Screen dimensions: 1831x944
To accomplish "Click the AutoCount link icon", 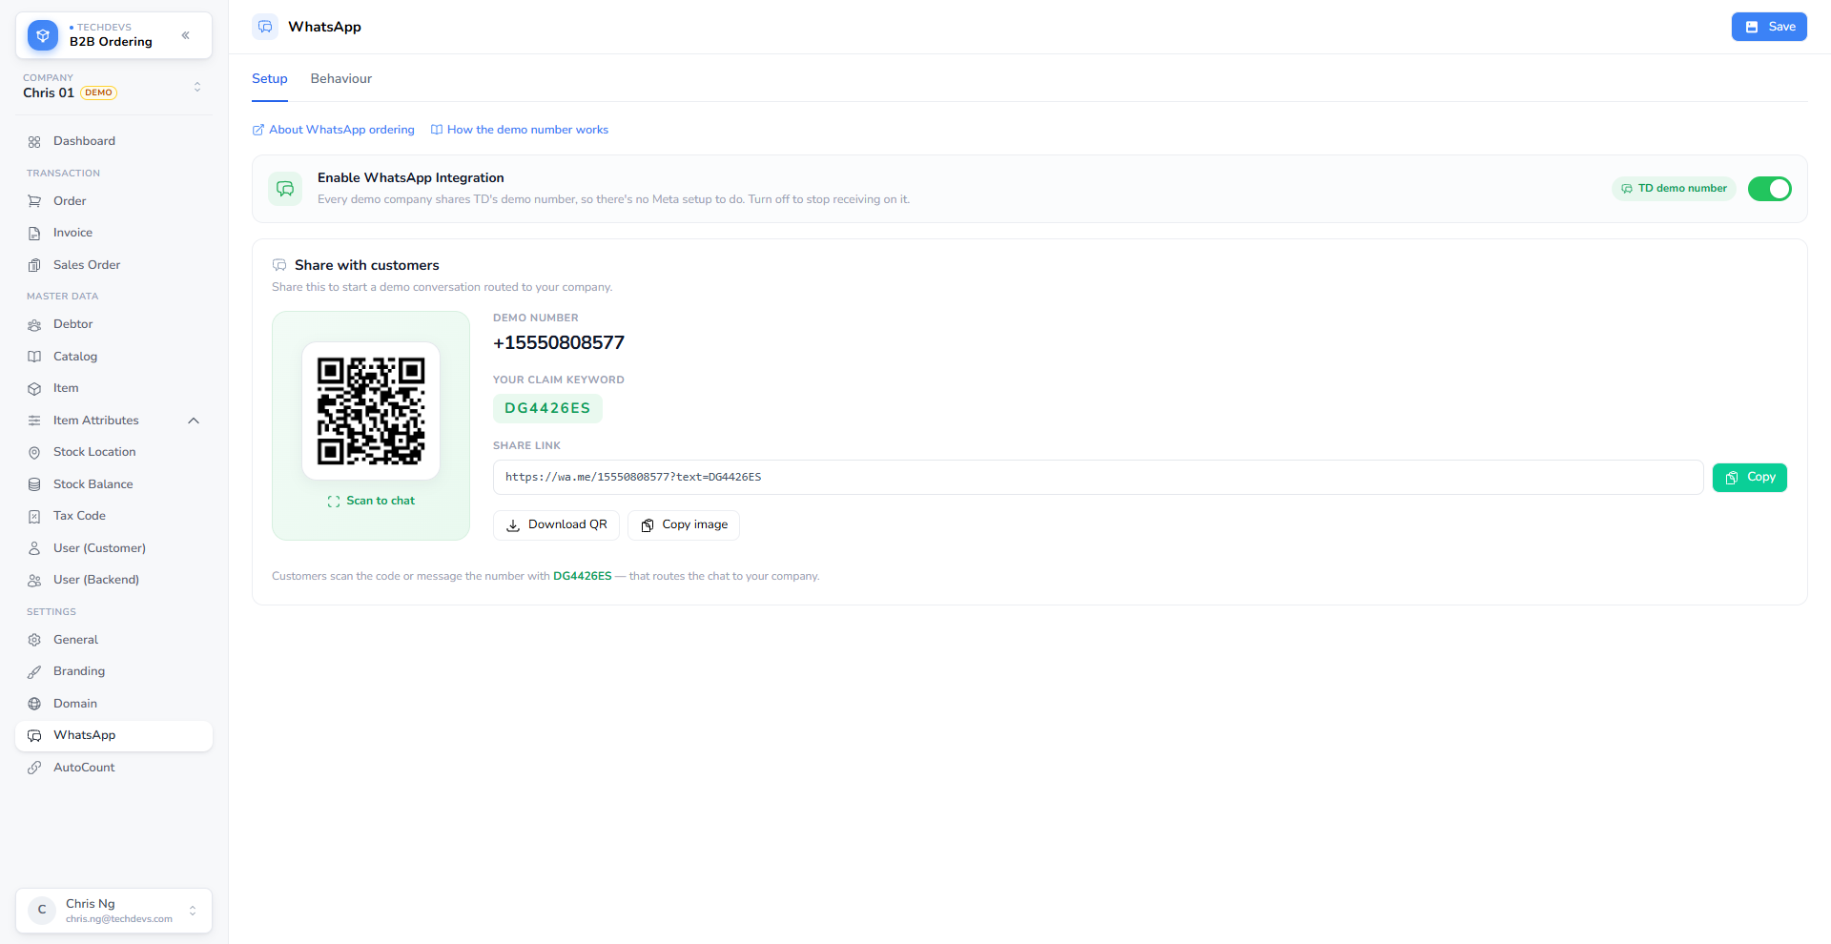I will pos(34,768).
